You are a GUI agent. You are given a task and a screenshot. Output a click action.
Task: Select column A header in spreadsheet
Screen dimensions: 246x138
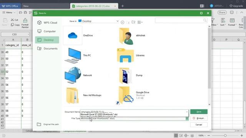(x=13, y=40)
